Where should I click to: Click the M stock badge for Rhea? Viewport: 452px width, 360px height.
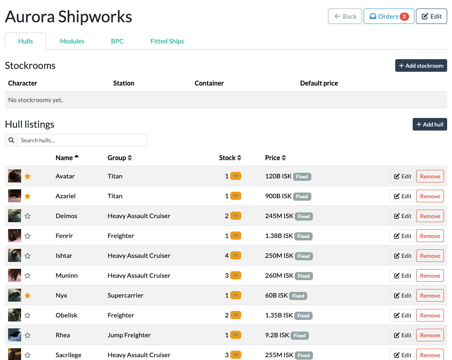(x=236, y=335)
